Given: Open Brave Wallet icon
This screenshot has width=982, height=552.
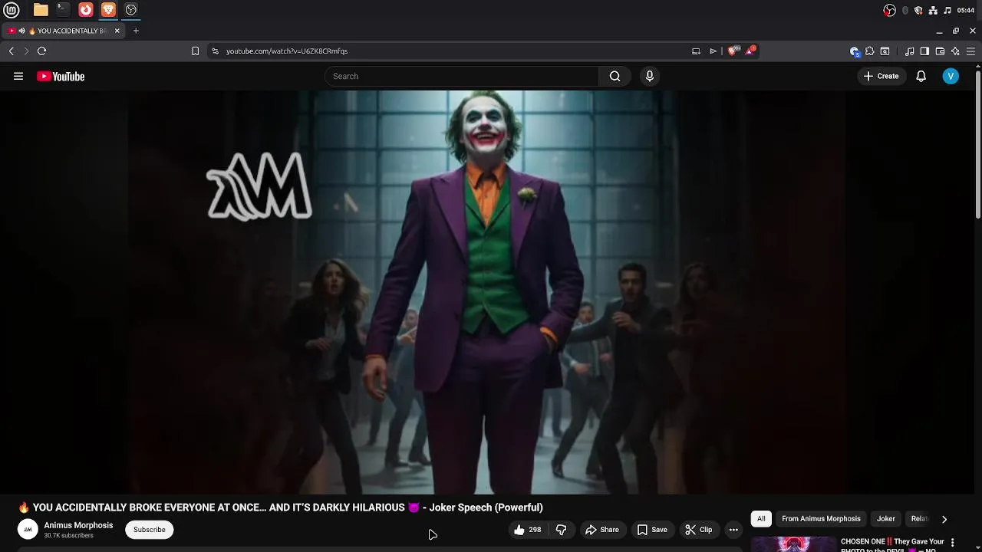Looking at the screenshot, I should [x=940, y=51].
